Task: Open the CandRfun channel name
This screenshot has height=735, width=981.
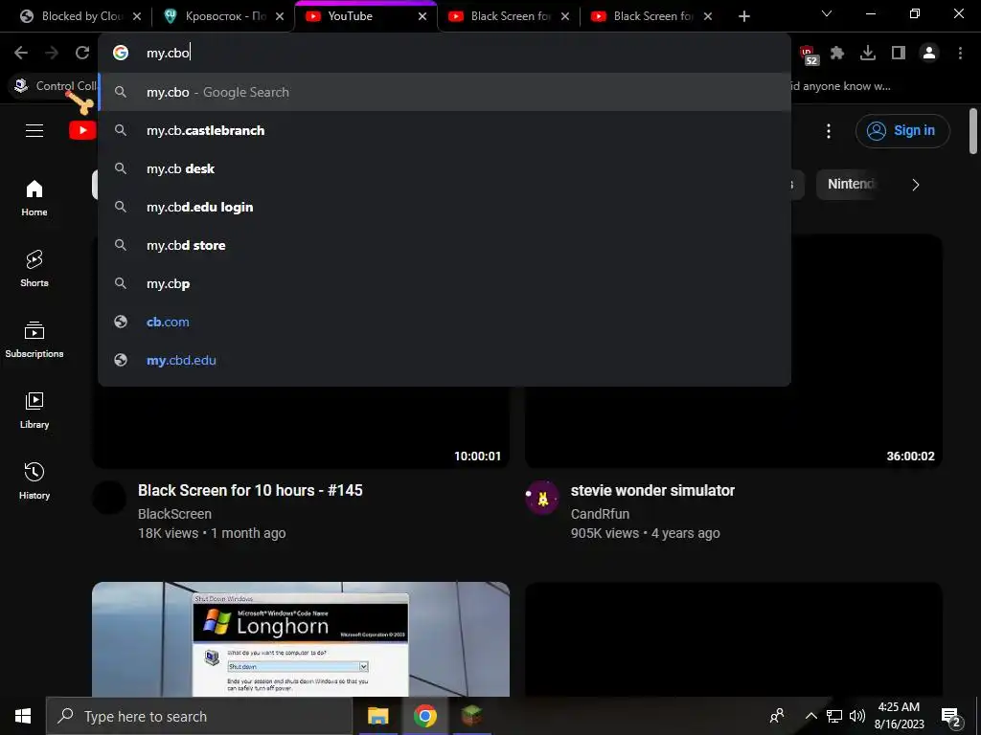Action: [600, 514]
